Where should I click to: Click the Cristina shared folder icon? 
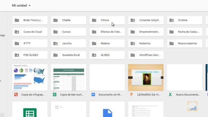[172, 20]
